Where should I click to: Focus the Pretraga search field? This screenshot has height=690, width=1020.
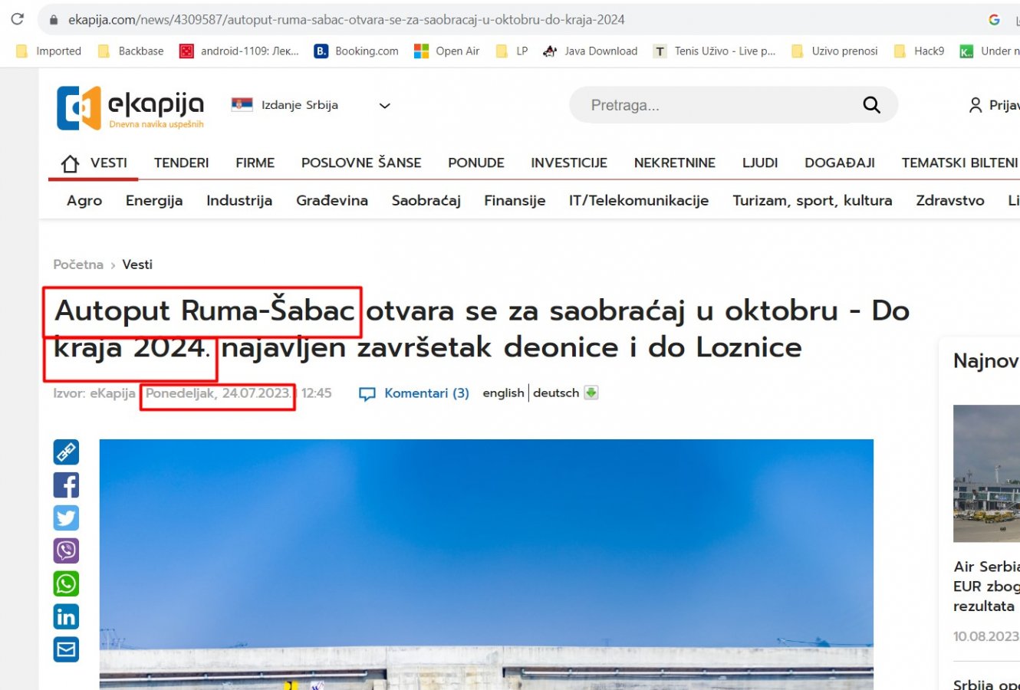(713, 105)
